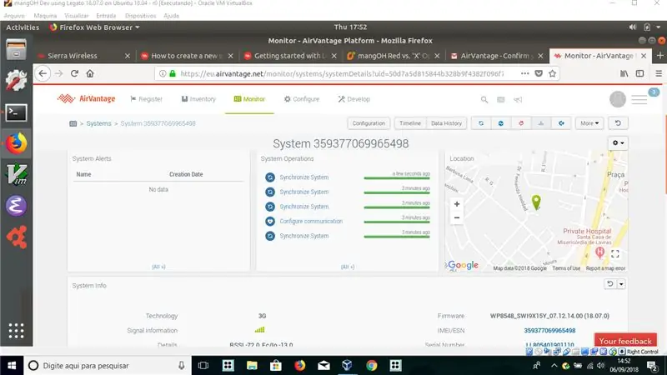
Task: Switch to Register tab
Action: (x=146, y=99)
